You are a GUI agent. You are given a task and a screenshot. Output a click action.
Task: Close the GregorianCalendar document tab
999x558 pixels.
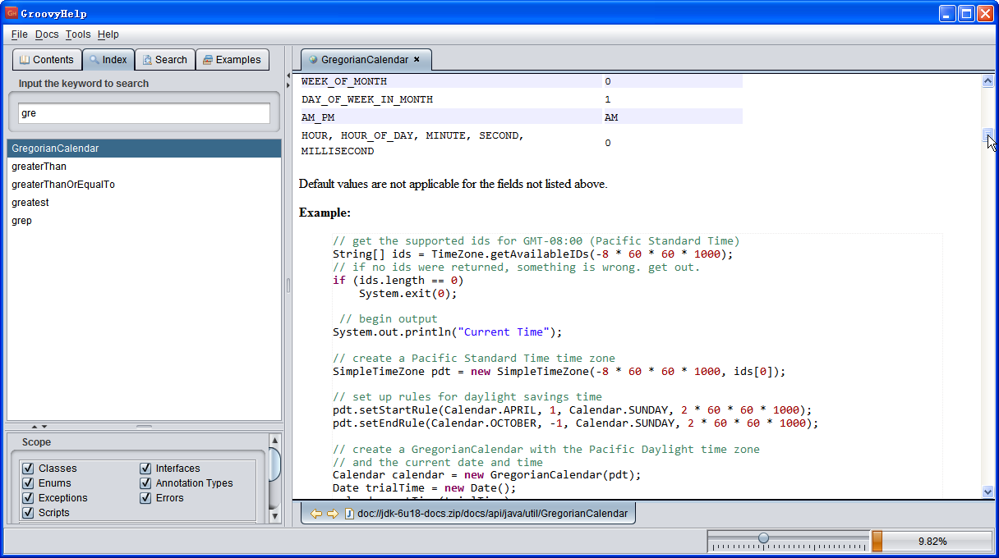pos(417,59)
